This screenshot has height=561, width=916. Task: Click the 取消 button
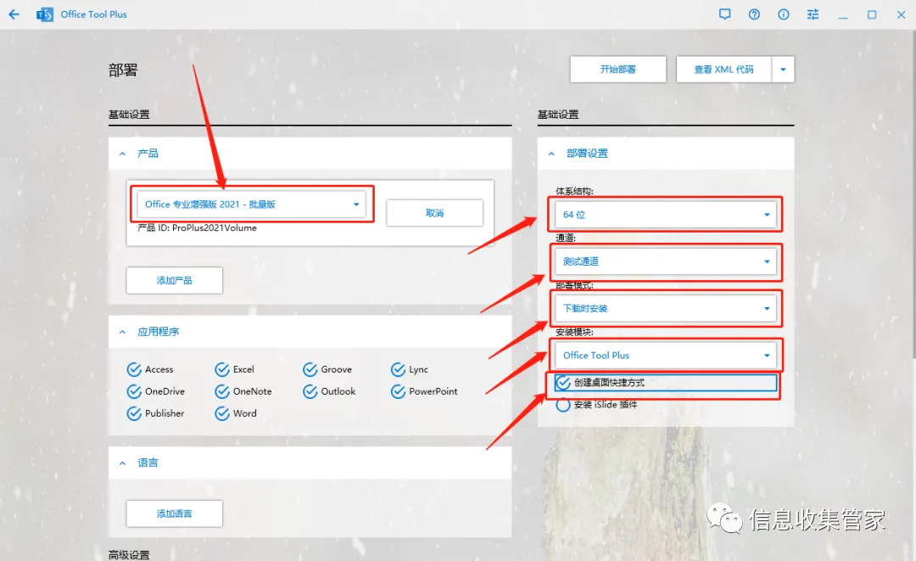point(434,213)
